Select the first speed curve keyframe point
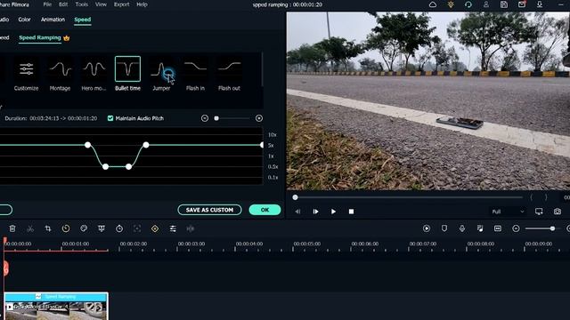This screenshot has width=570, height=320. (87, 145)
